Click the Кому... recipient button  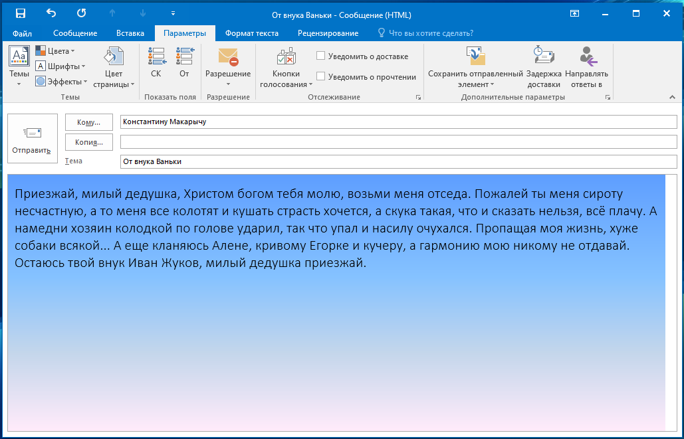(89, 122)
